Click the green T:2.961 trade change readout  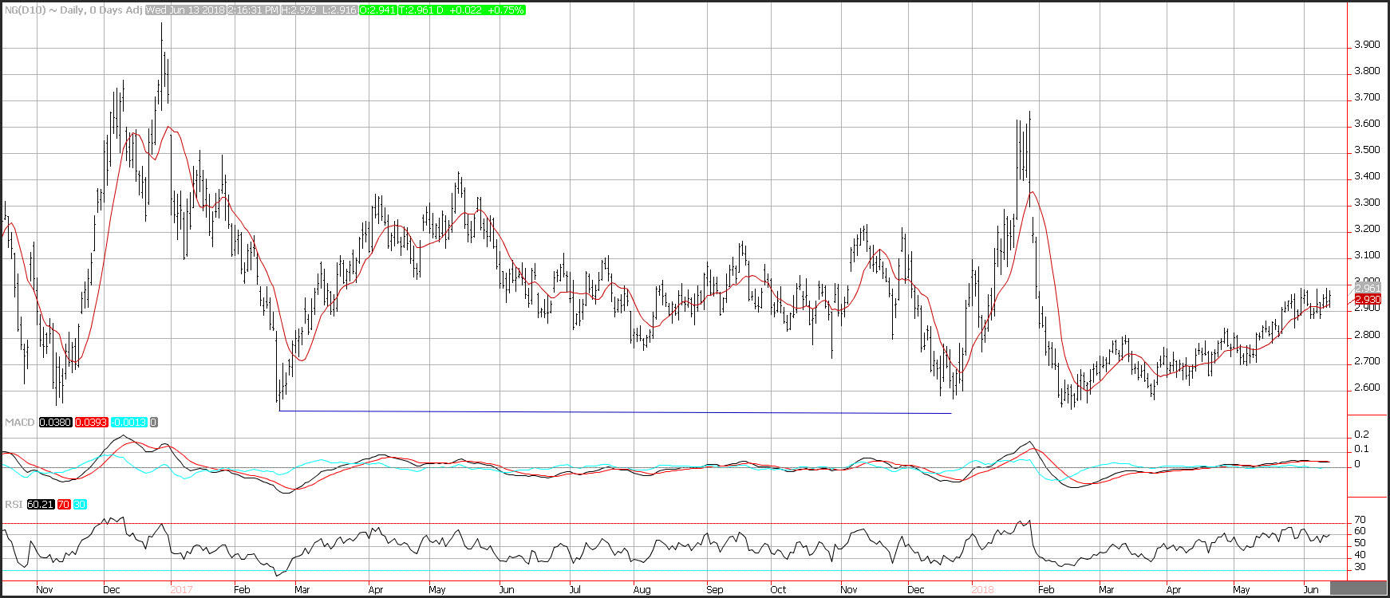(461, 10)
